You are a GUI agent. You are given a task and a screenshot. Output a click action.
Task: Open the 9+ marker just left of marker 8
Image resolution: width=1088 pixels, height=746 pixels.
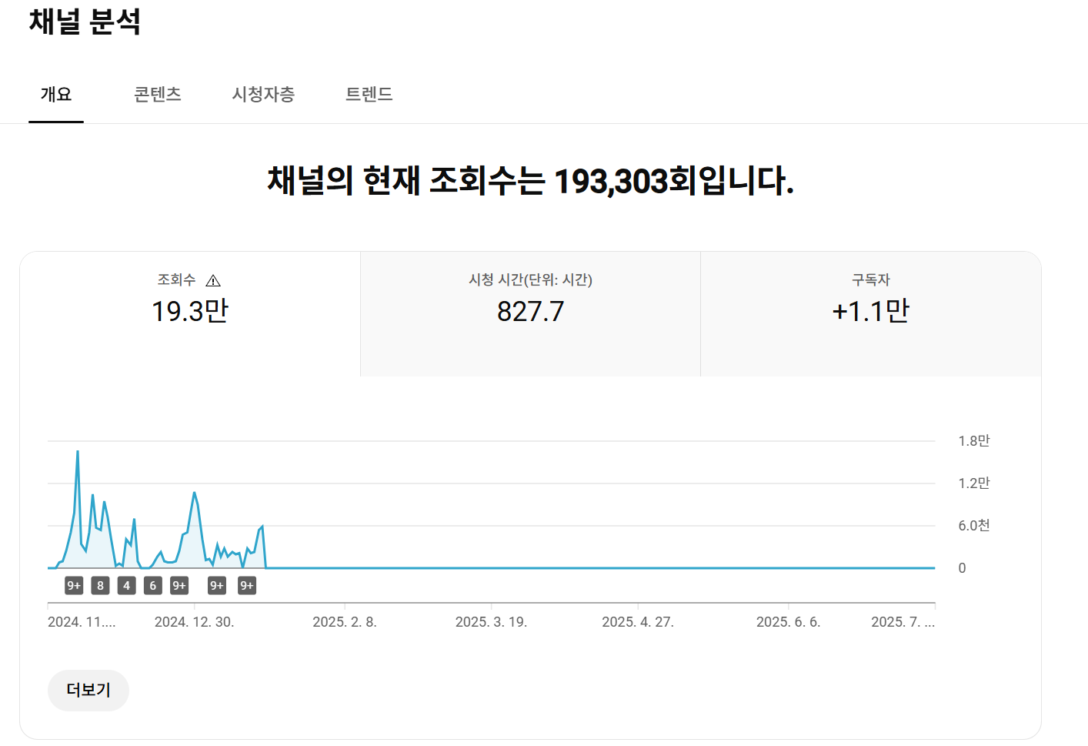pos(74,586)
